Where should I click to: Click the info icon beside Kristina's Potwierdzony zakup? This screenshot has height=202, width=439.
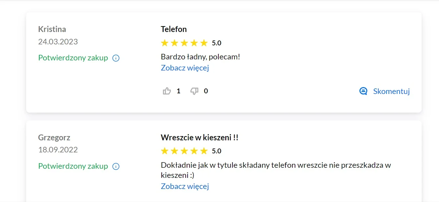coord(116,58)
